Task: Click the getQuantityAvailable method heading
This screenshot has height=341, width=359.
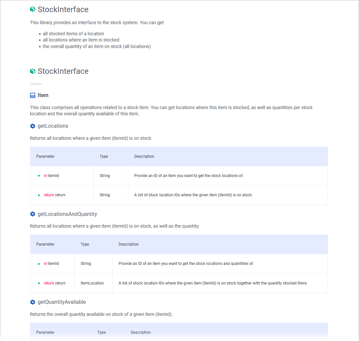Action: tap(62, 302)
